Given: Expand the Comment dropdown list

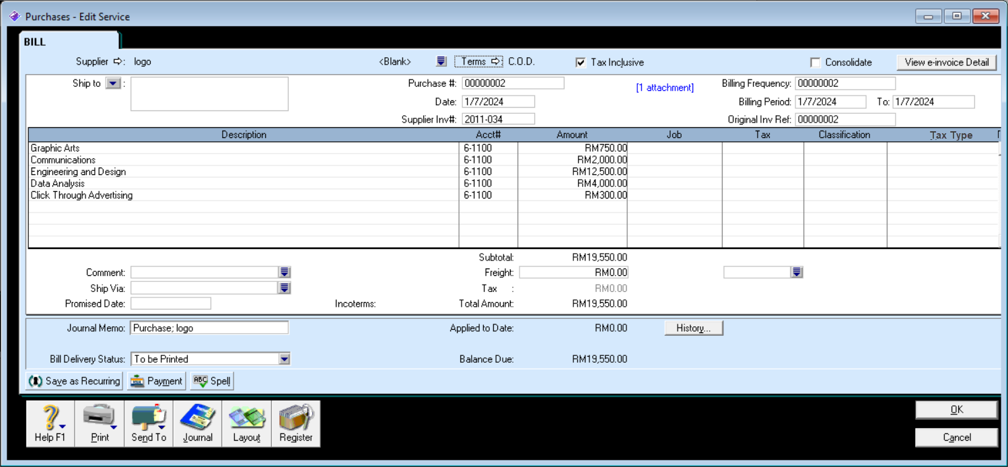Looking at the screenshot, I should point(285,273).
